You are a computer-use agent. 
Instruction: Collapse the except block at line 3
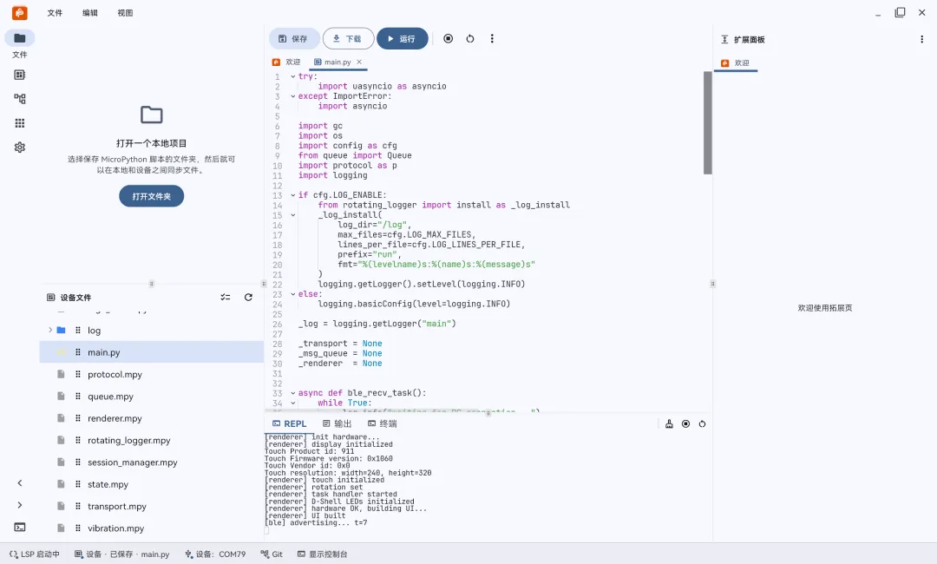point(293,96)
